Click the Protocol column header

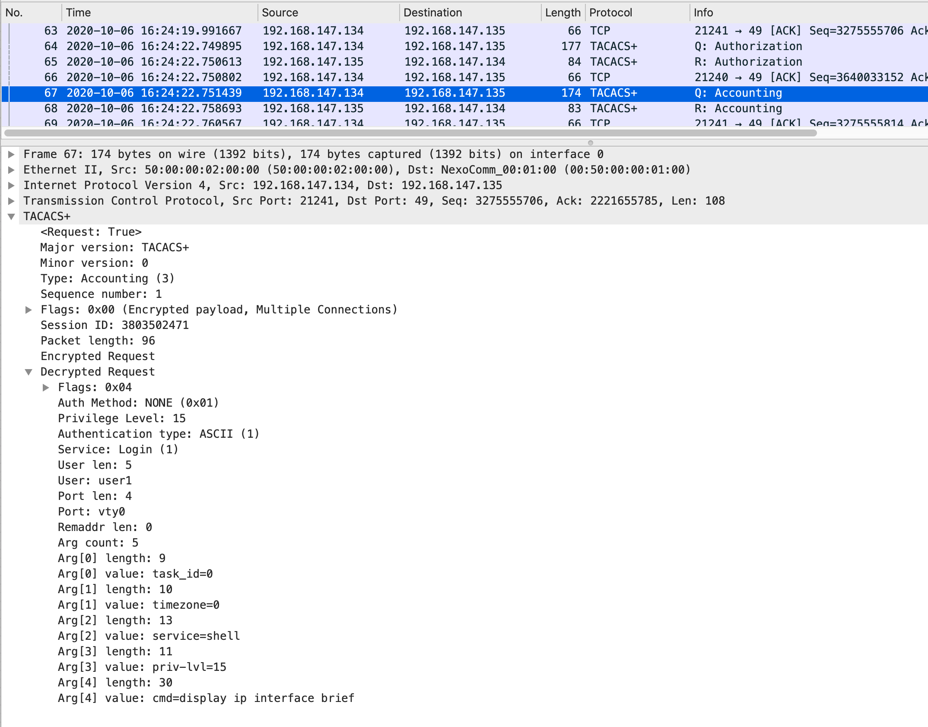(610, 13)
